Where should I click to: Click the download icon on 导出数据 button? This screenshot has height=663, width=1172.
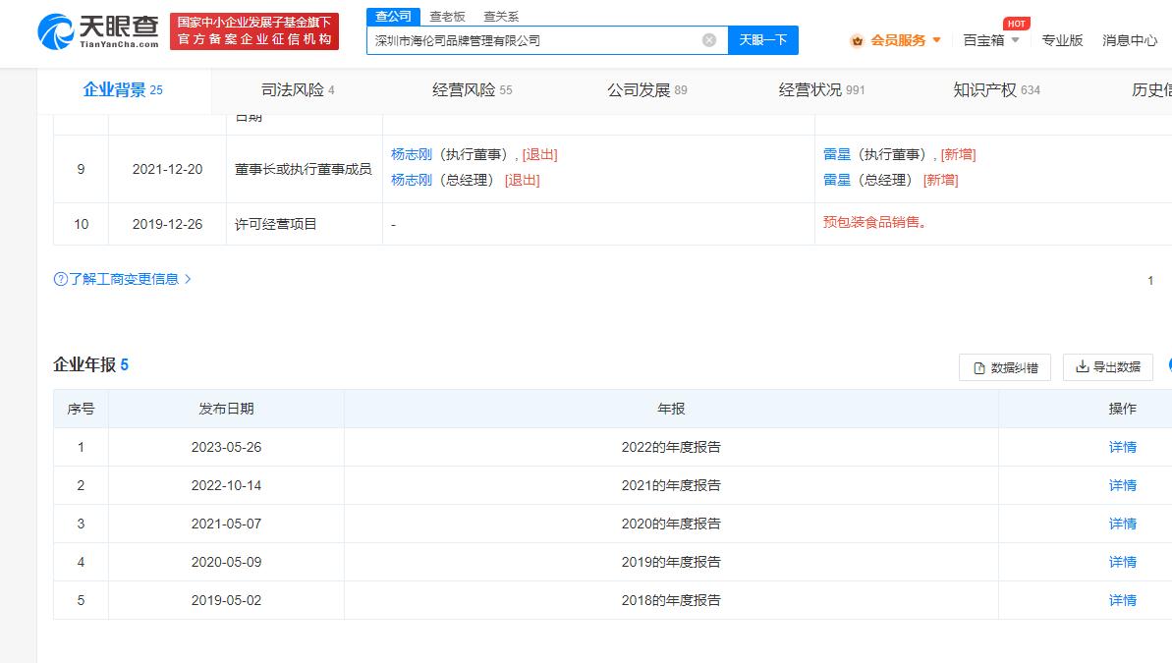[1084, 366]
